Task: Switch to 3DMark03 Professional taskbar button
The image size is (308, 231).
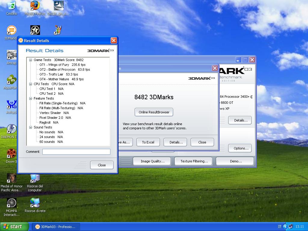Action: (56, 227)
